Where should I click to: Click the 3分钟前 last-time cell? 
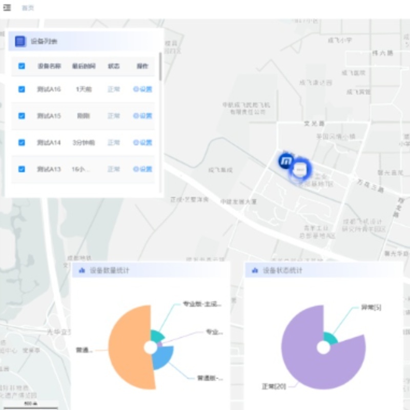[x=84, y=142]
